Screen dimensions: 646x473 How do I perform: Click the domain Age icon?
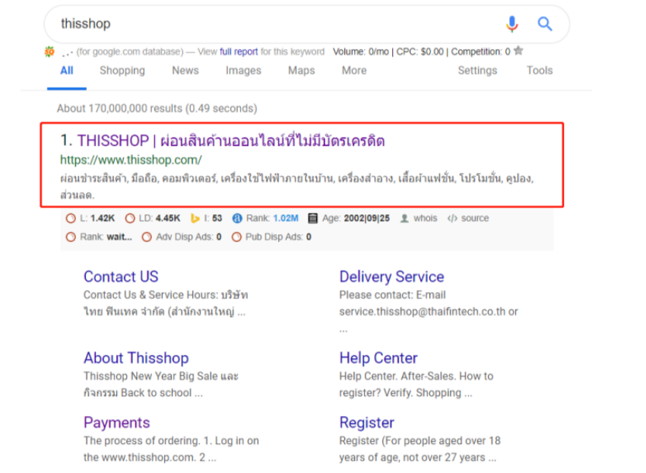[312, 218]
